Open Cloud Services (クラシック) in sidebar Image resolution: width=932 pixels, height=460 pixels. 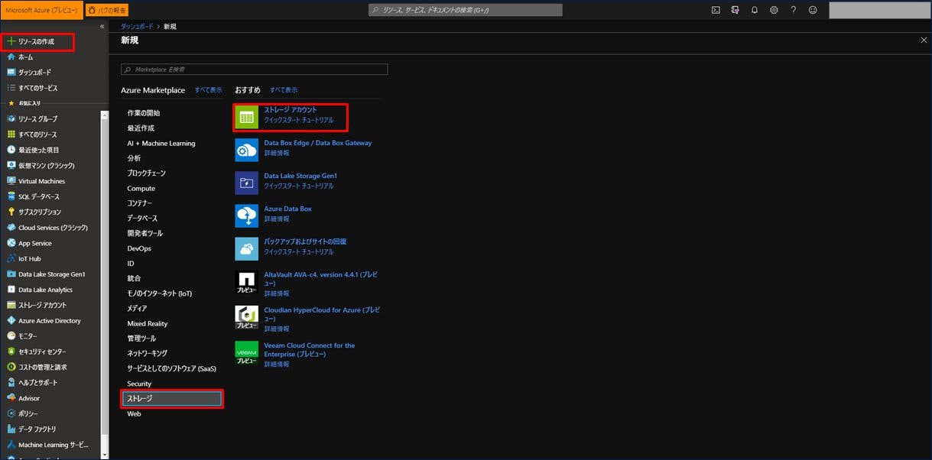53,228
